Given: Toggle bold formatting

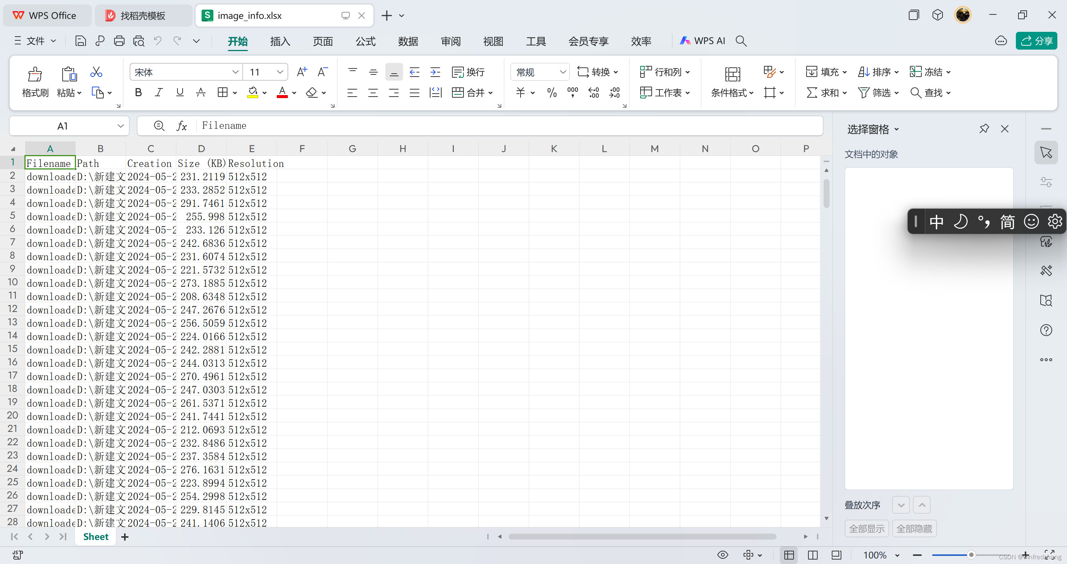Looking at the screenshot, I should [x=138, y=92].
